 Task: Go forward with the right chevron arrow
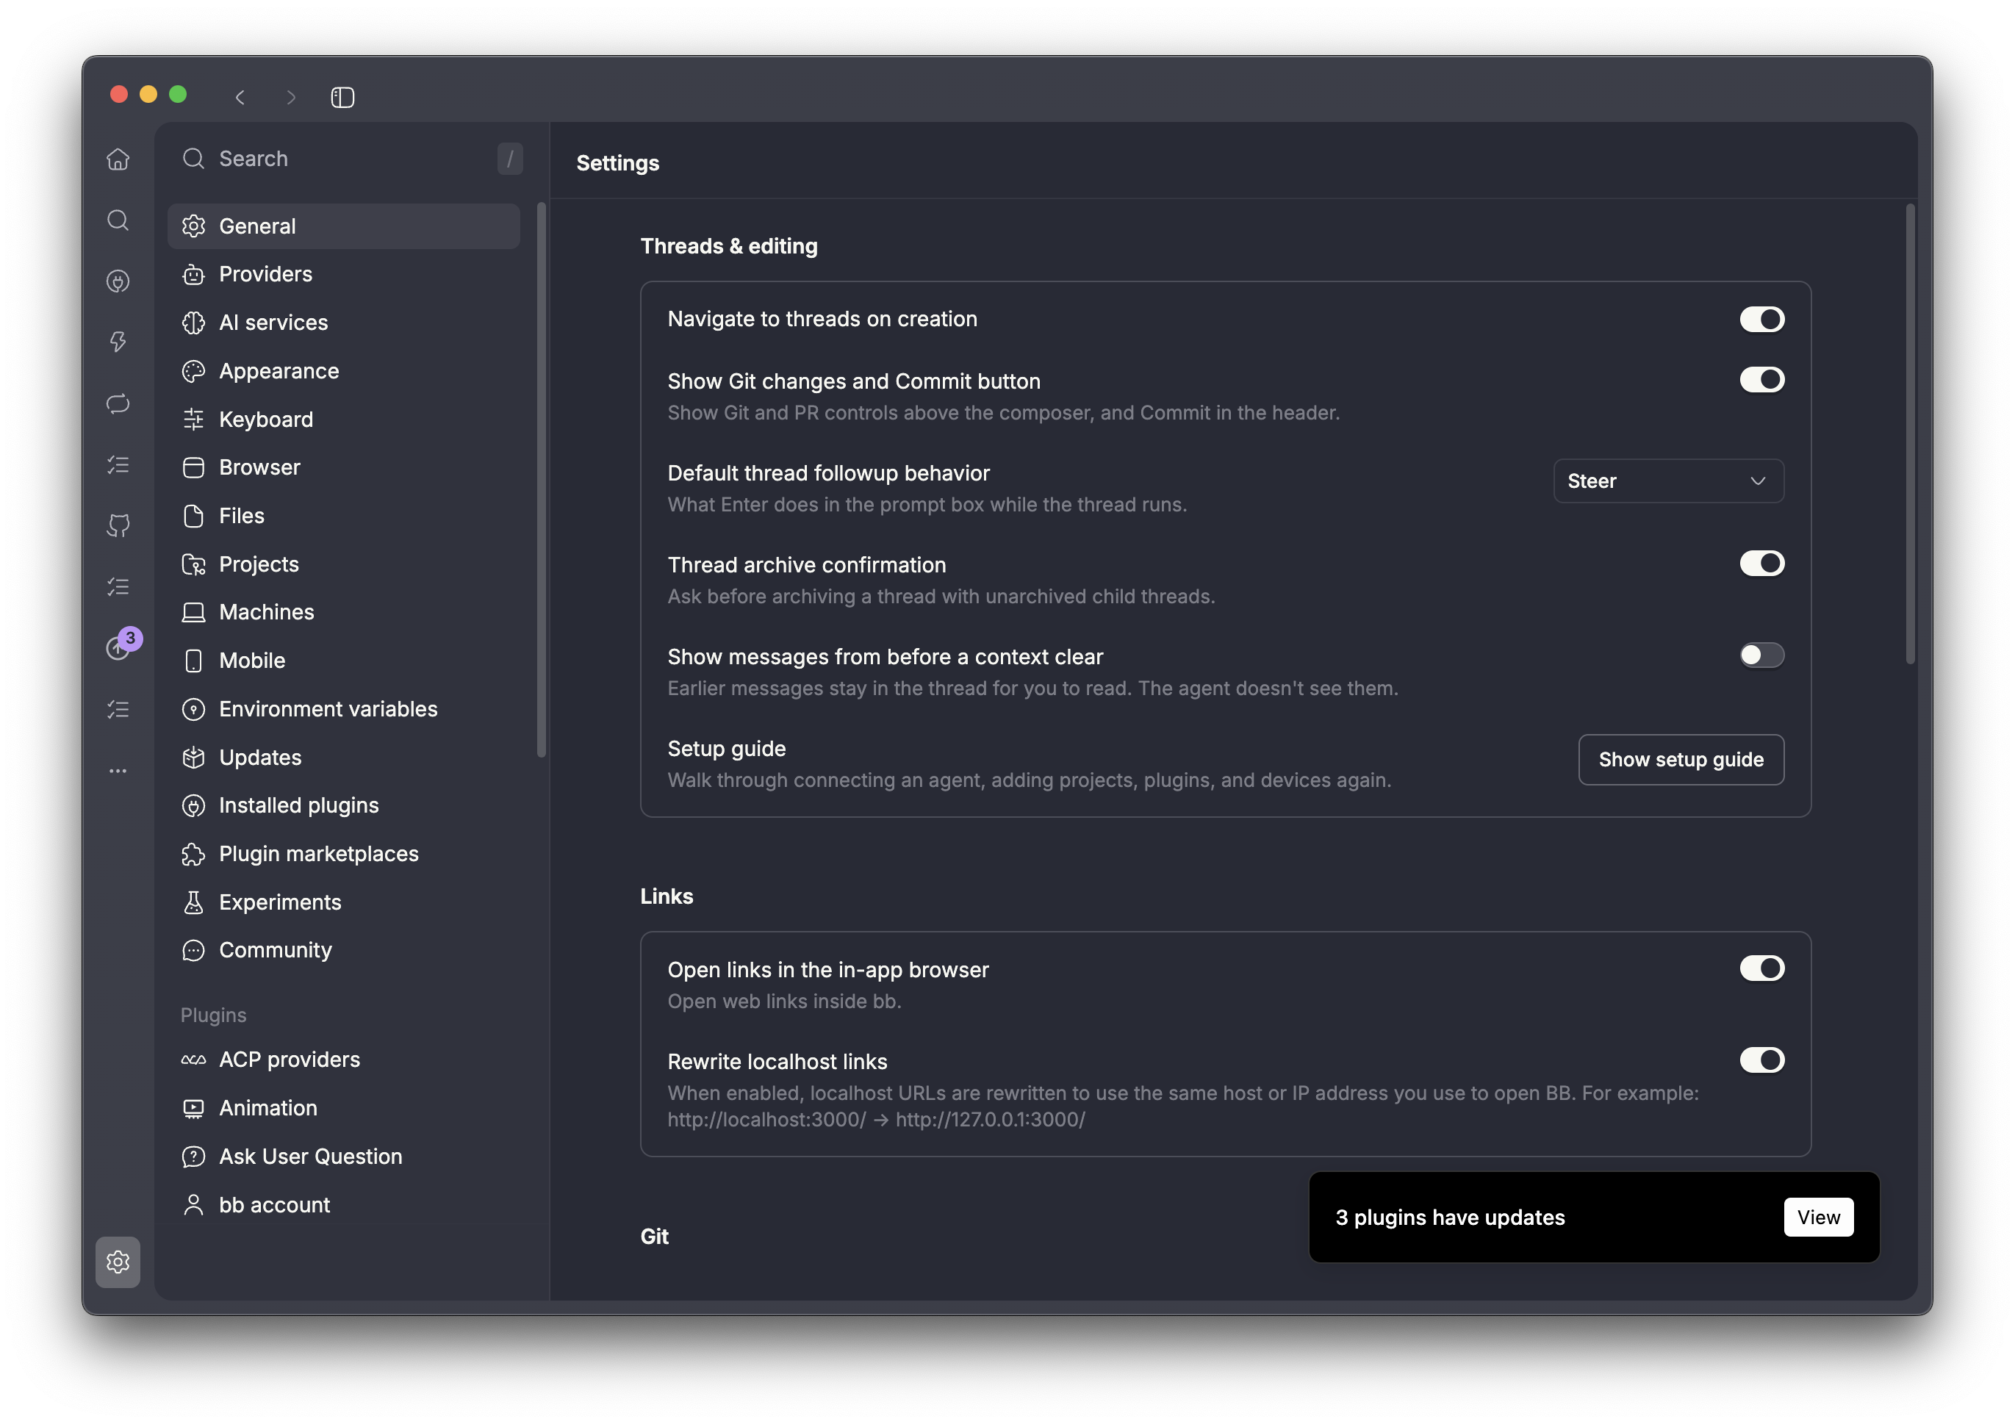pos(290,96)
